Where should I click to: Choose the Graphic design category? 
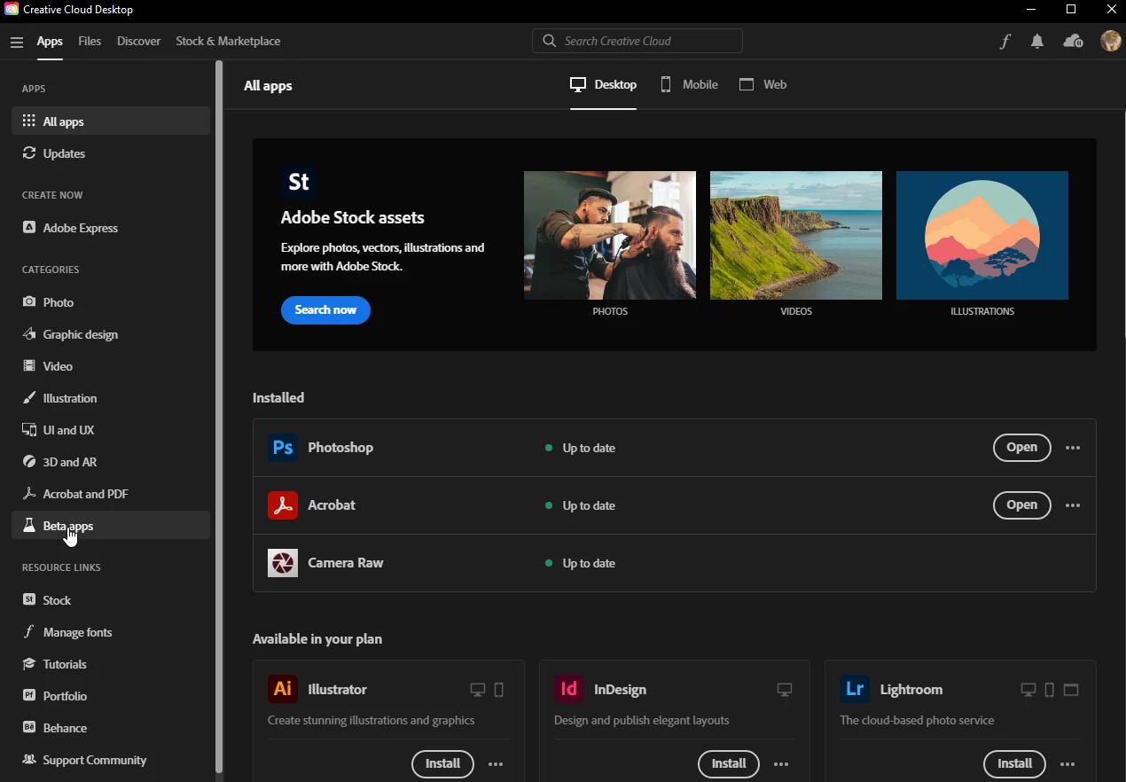pos(111,334)
